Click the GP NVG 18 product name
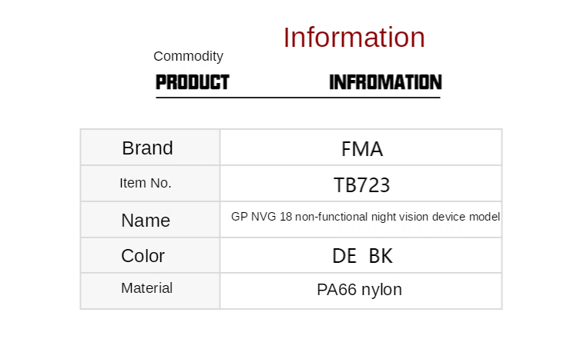The image size is (577, 362). [365, 217]
